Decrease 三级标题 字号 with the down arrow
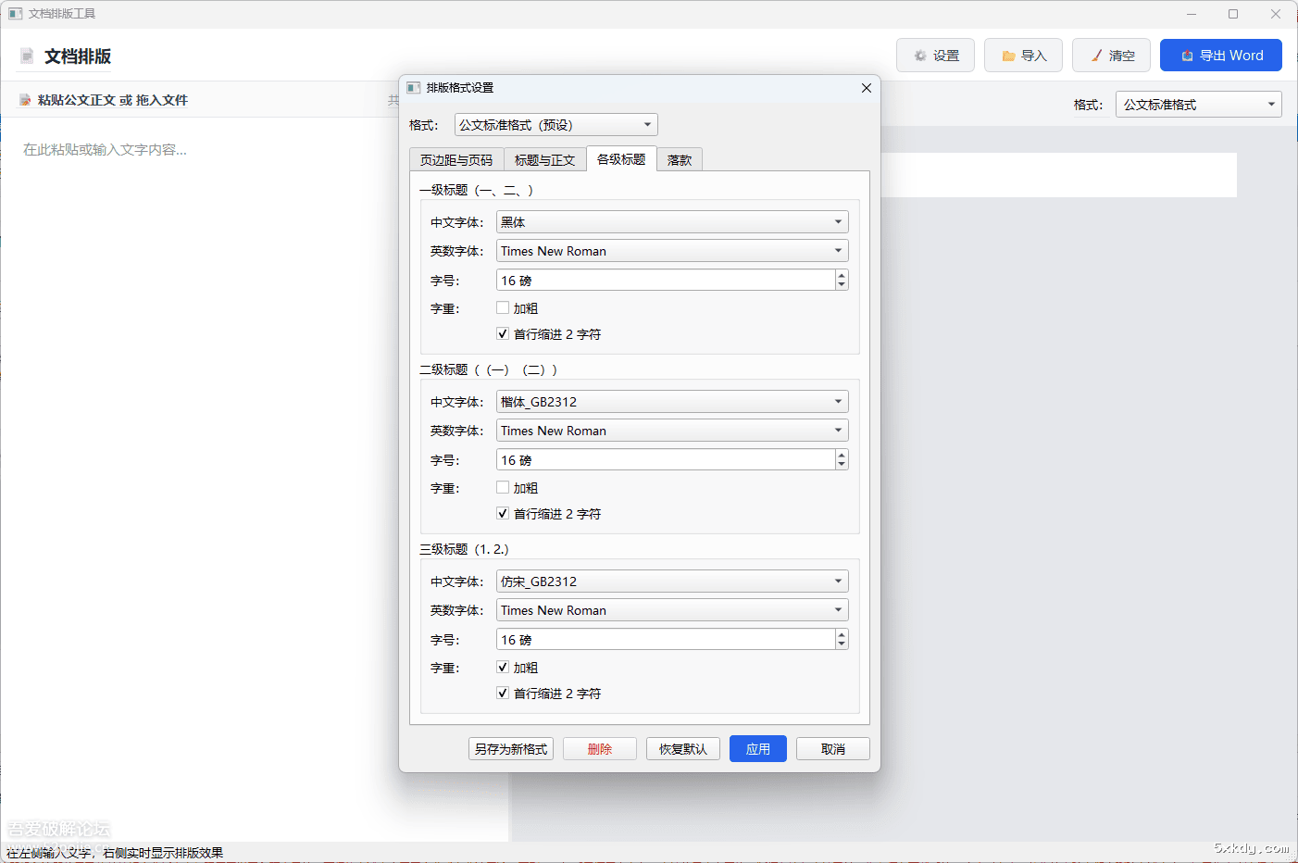Image resolution: width=1298 pixels, height=863 pixels. 842,644
